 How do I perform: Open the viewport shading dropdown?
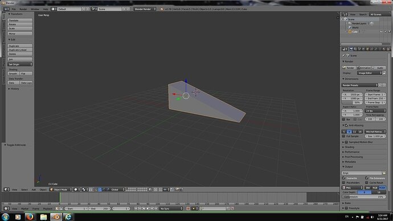(77, 190)
